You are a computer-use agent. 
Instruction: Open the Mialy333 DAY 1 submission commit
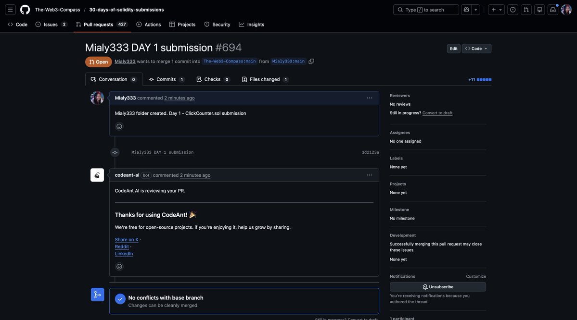click(x=162, y=152)
